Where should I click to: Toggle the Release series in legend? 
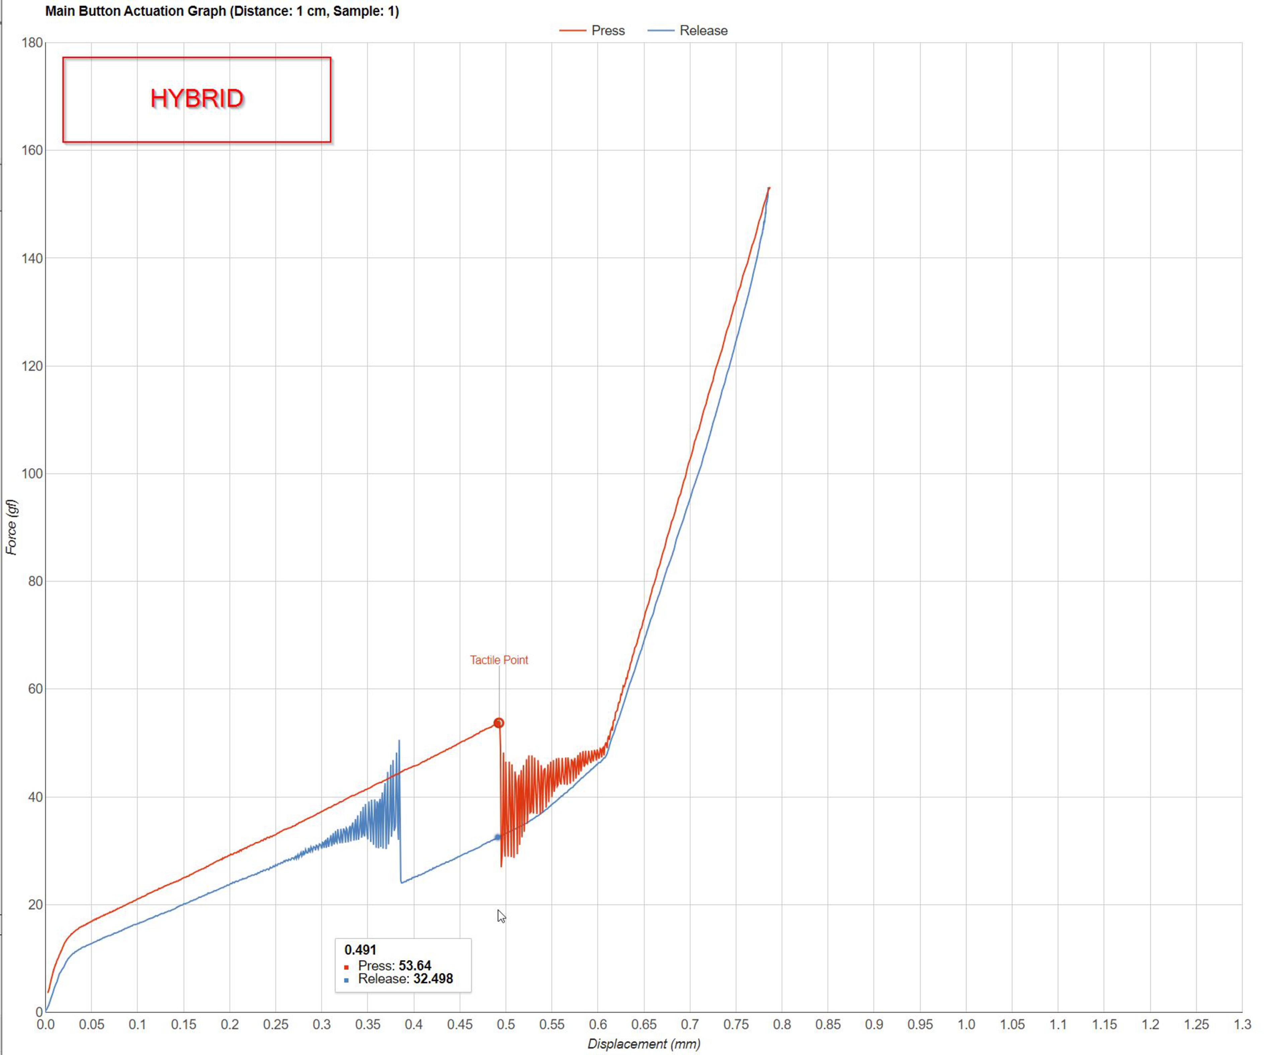(x=703, y=30)
